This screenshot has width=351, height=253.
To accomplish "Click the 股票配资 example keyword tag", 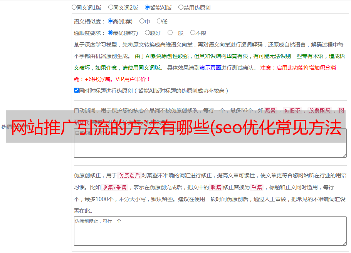I will click(x=320, y=110).
